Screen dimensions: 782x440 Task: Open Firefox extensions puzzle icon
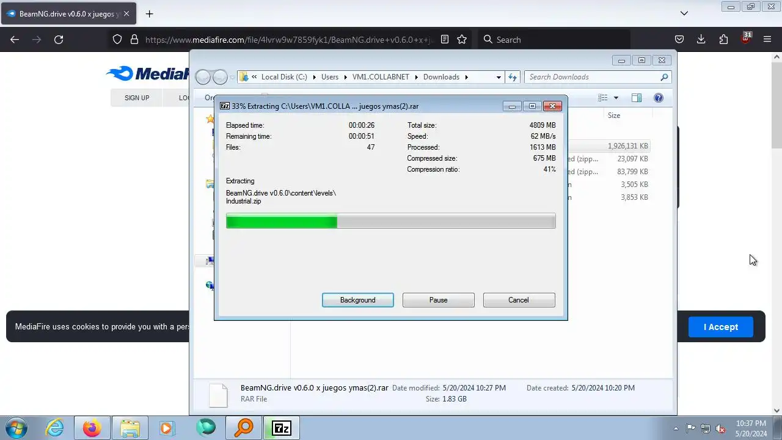pos(723,40)
